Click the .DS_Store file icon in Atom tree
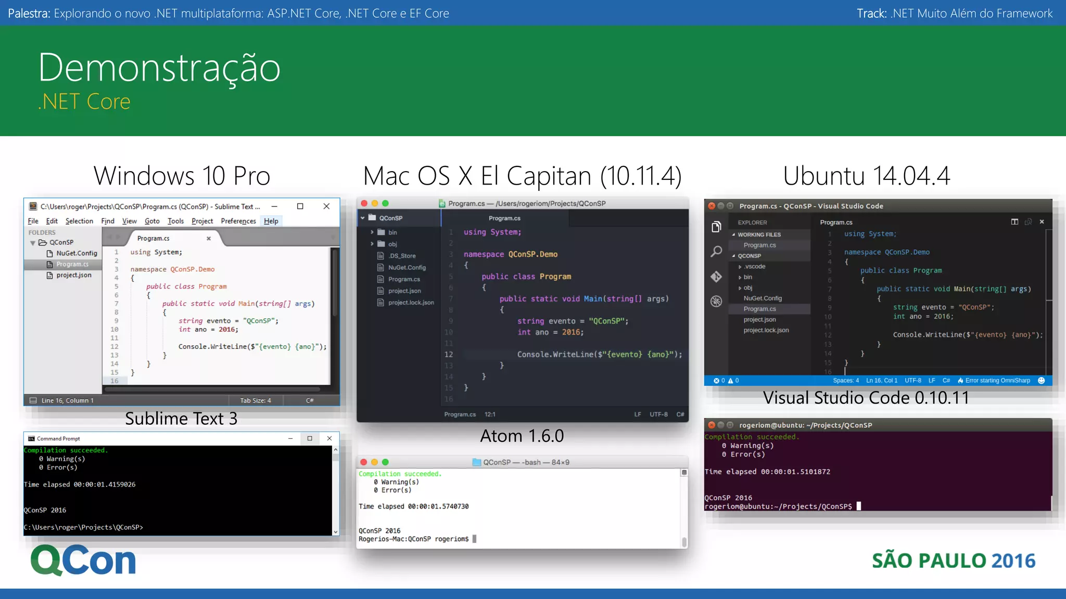The width and height of the screenshot is (1066, 599). (380, 256)
